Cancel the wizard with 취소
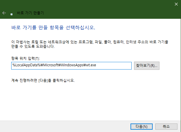 pos(166,126)
